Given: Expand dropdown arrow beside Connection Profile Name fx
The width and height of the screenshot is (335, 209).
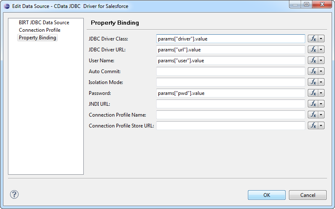Looking at the screenshot, I should tap(321, 115).
